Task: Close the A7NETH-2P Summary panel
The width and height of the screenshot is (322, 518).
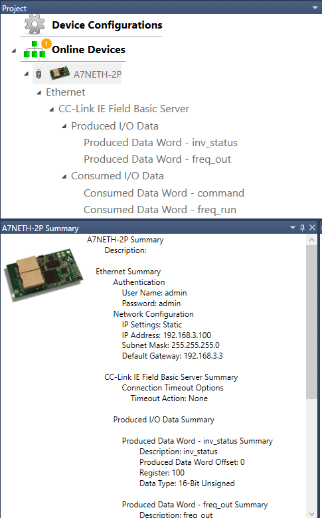Action: (312, 228)
